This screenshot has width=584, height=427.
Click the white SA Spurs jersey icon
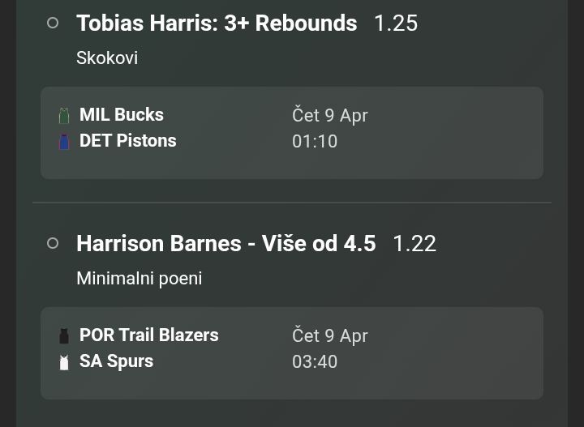tap(64, 362)
